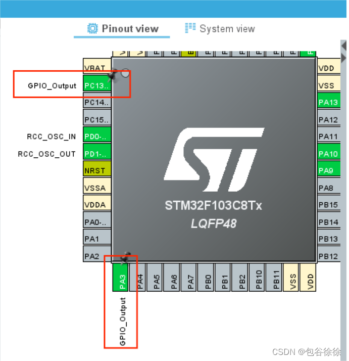Click the ST logo on the chip
The height and width of the screenshot is (361, 349).
pos(214,159)
